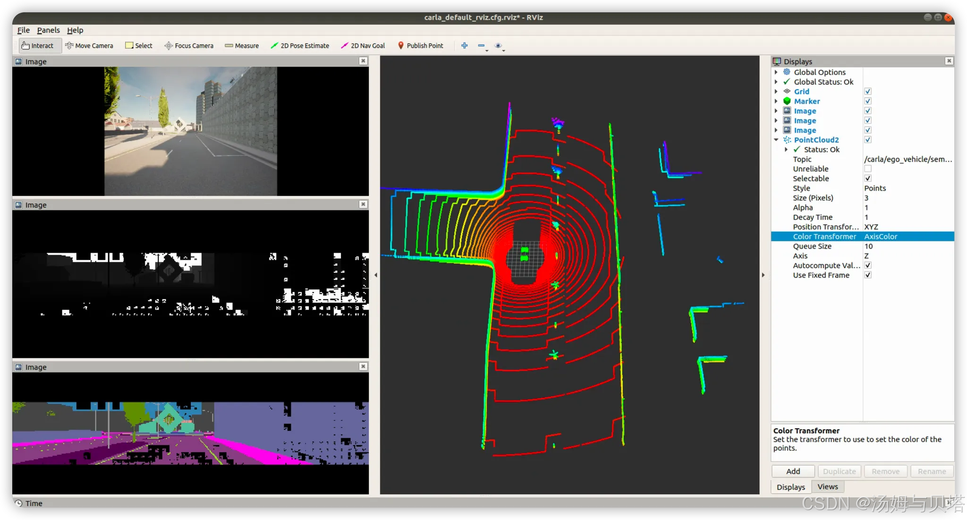The image size is (967, 520).
Task: Pick the 2D Pose Estimate tool
Action: pyautogui.click(x=300, y=46)
